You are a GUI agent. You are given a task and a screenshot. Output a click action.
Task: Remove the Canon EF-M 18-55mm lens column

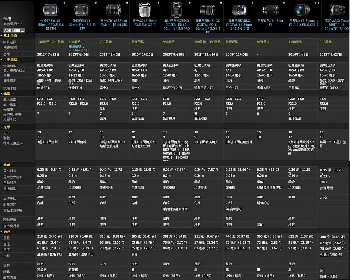coord(64,3)
